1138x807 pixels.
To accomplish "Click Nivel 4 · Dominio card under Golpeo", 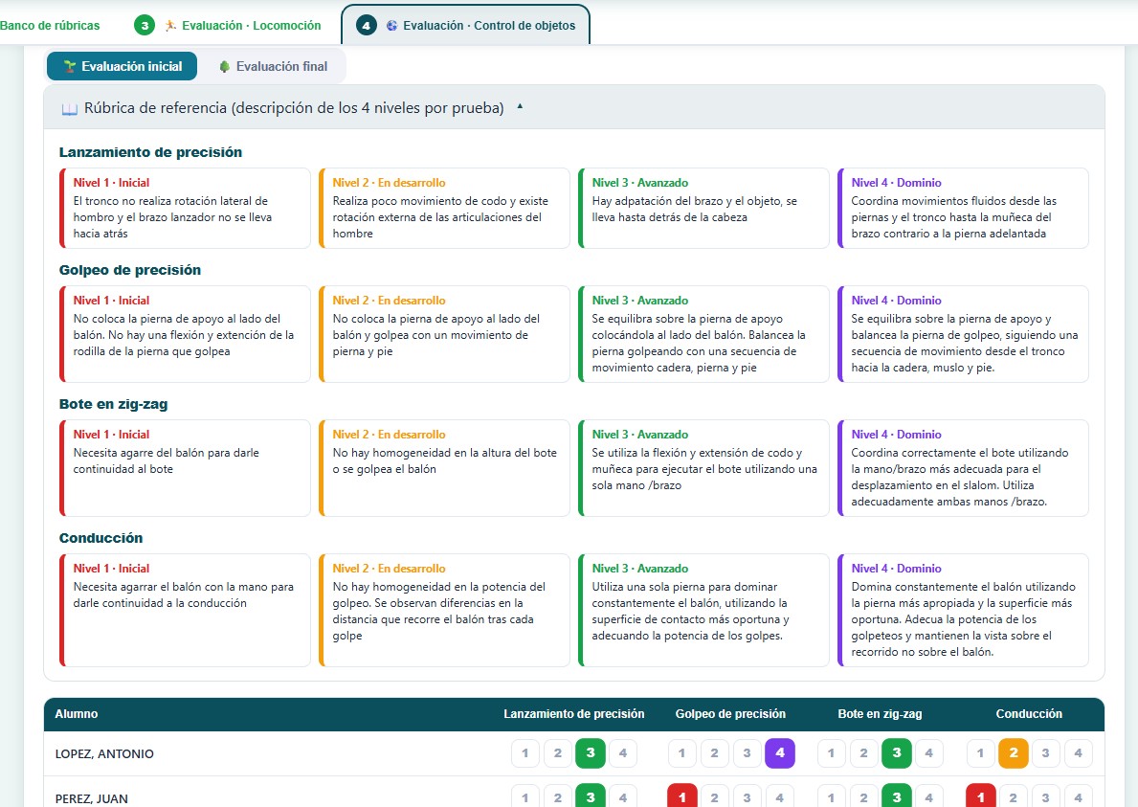I will click(963, 334).
